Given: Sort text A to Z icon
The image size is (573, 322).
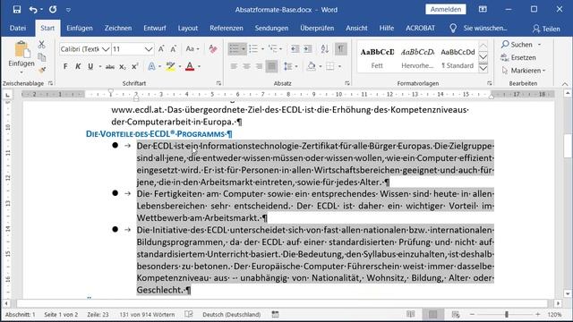Looking at the screenshot, I should pyautogui.click(x=324, y=48).
